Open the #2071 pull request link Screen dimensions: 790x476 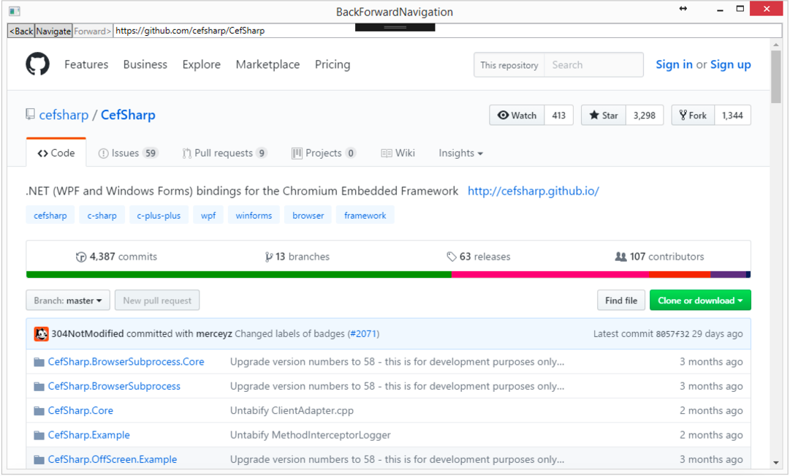click(363, 334)
